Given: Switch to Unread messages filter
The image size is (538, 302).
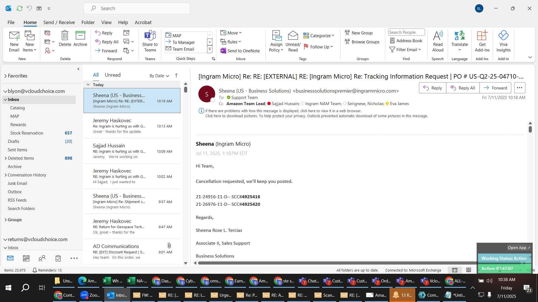Looking at the screenshot, I should tap(112, 75).
